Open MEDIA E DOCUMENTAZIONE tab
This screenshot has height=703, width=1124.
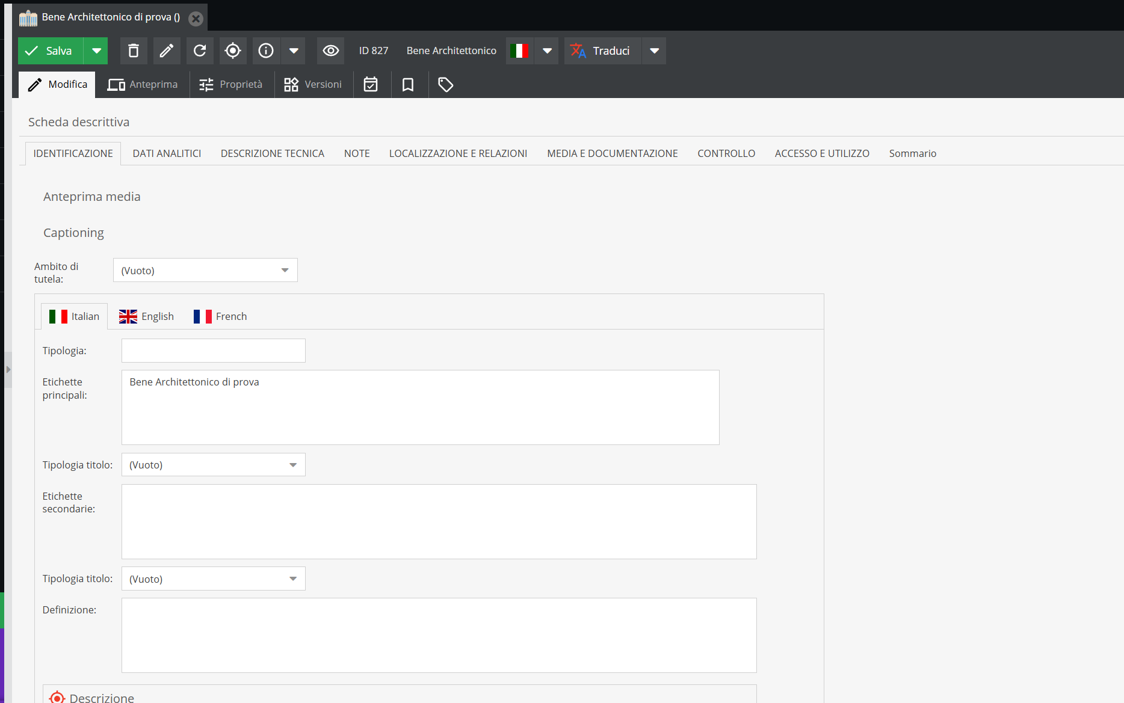pyautogui.click(x=613, y=153)
